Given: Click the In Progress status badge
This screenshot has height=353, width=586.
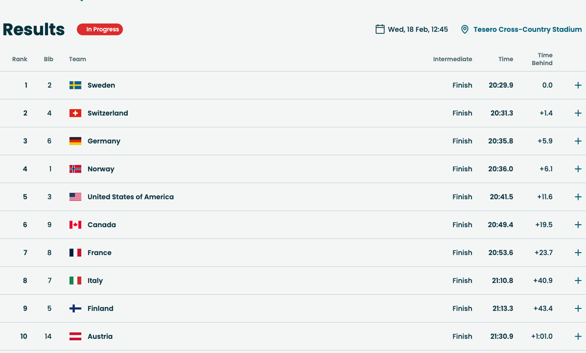Looking at the screenshot, I should [100, 30].
